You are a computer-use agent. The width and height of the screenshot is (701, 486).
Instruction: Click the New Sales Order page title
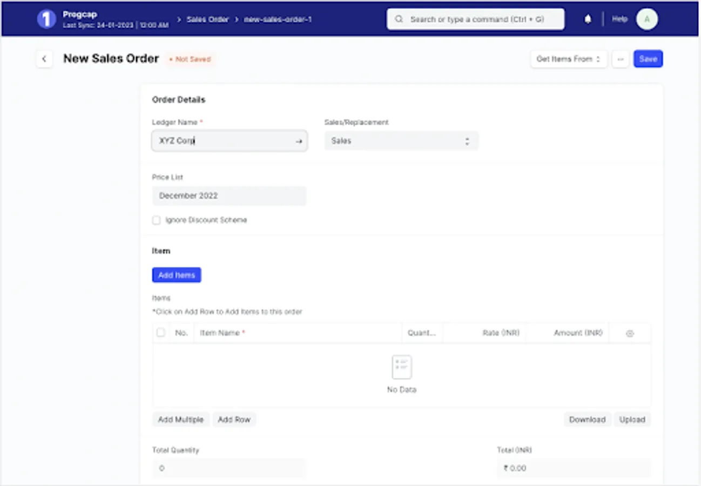(111, 59)
